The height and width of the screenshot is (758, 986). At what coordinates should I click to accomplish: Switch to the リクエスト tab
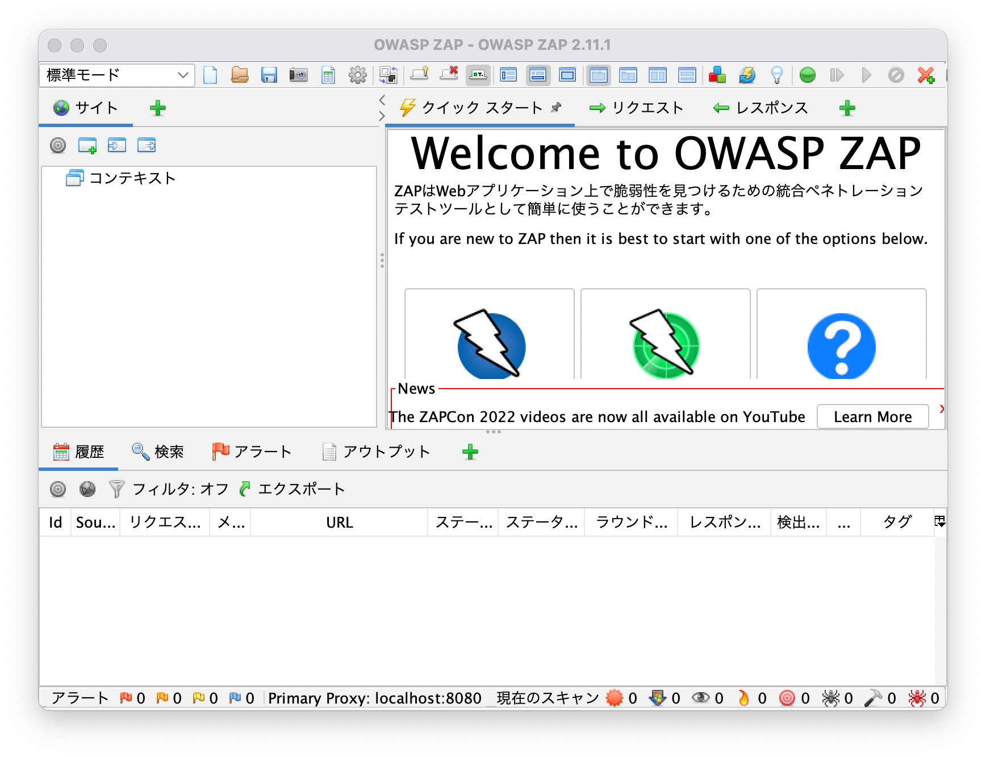coord(636,108)
